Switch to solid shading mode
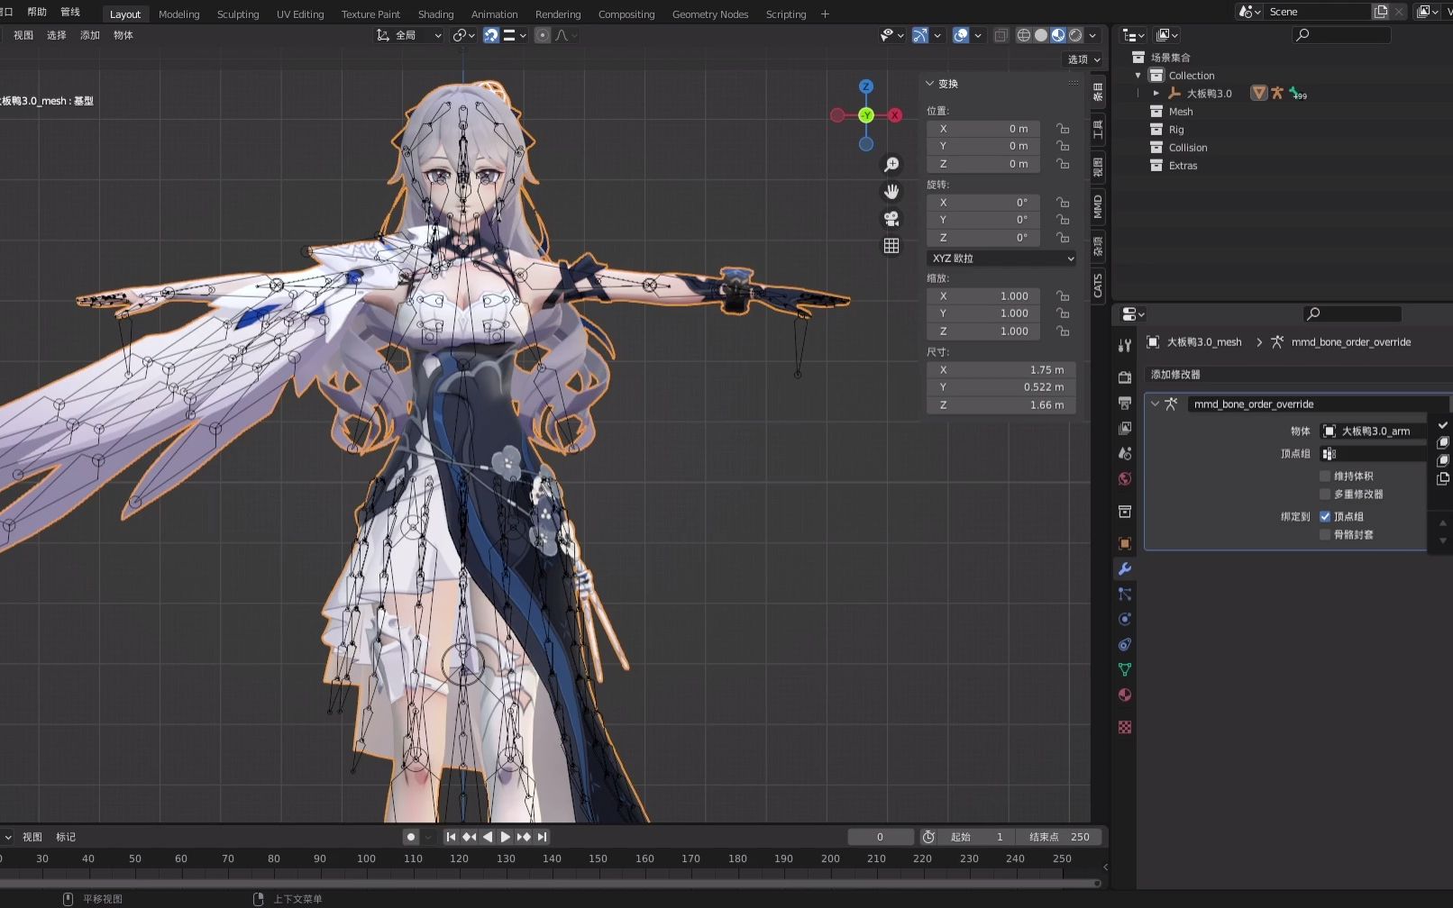Viewport: 1453px width, 908px height. coord(1041,35)
